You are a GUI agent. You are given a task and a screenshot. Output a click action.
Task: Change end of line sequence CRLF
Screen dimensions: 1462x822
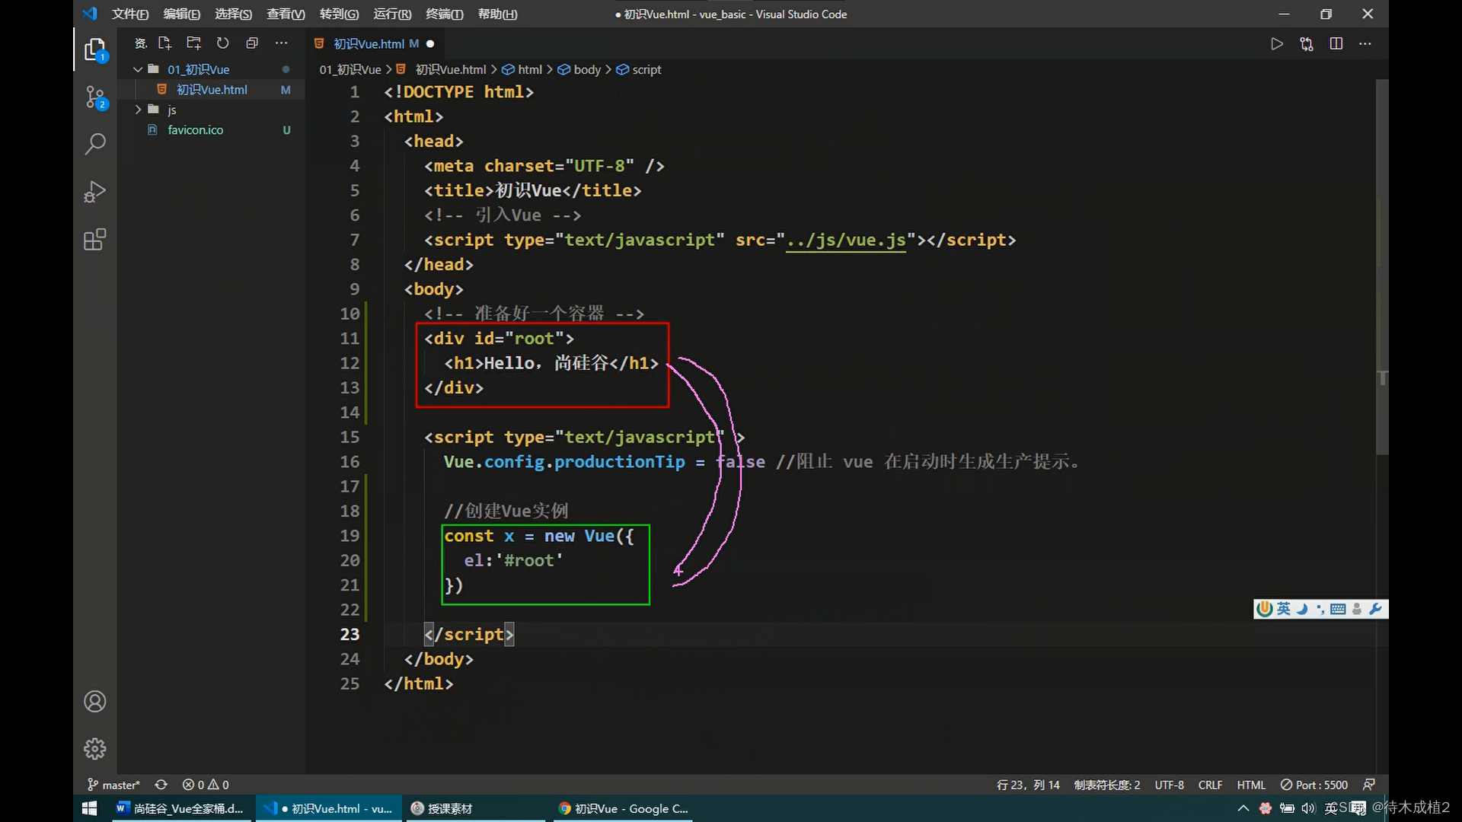point(1210,785)
